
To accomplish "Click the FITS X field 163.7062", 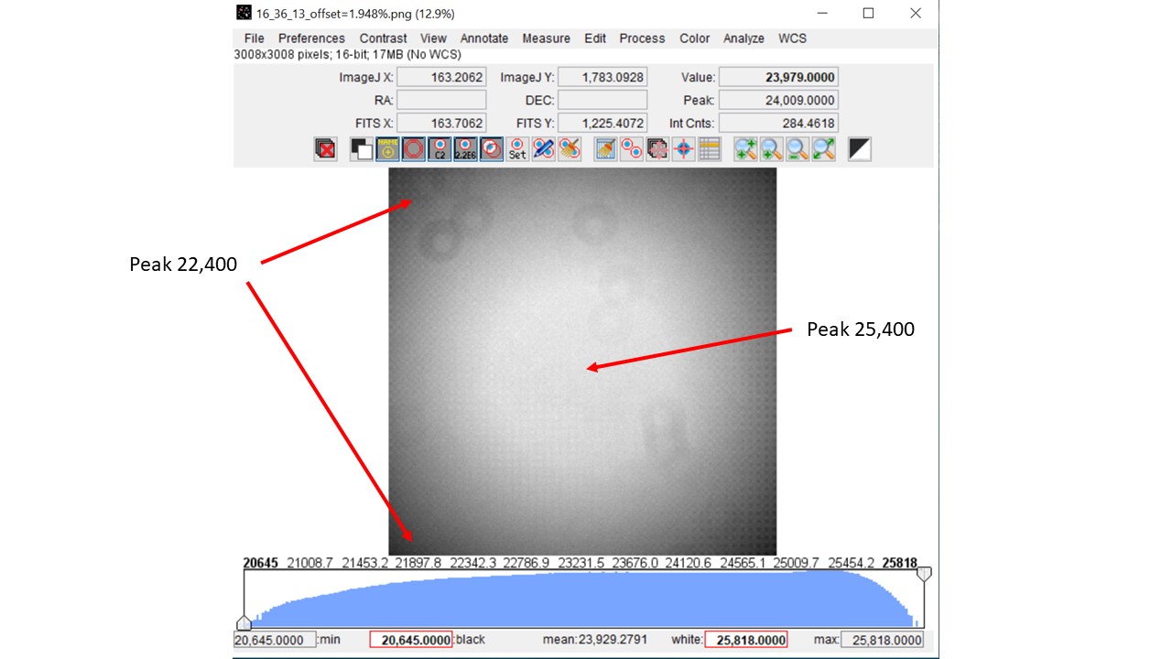I will 441,123.
